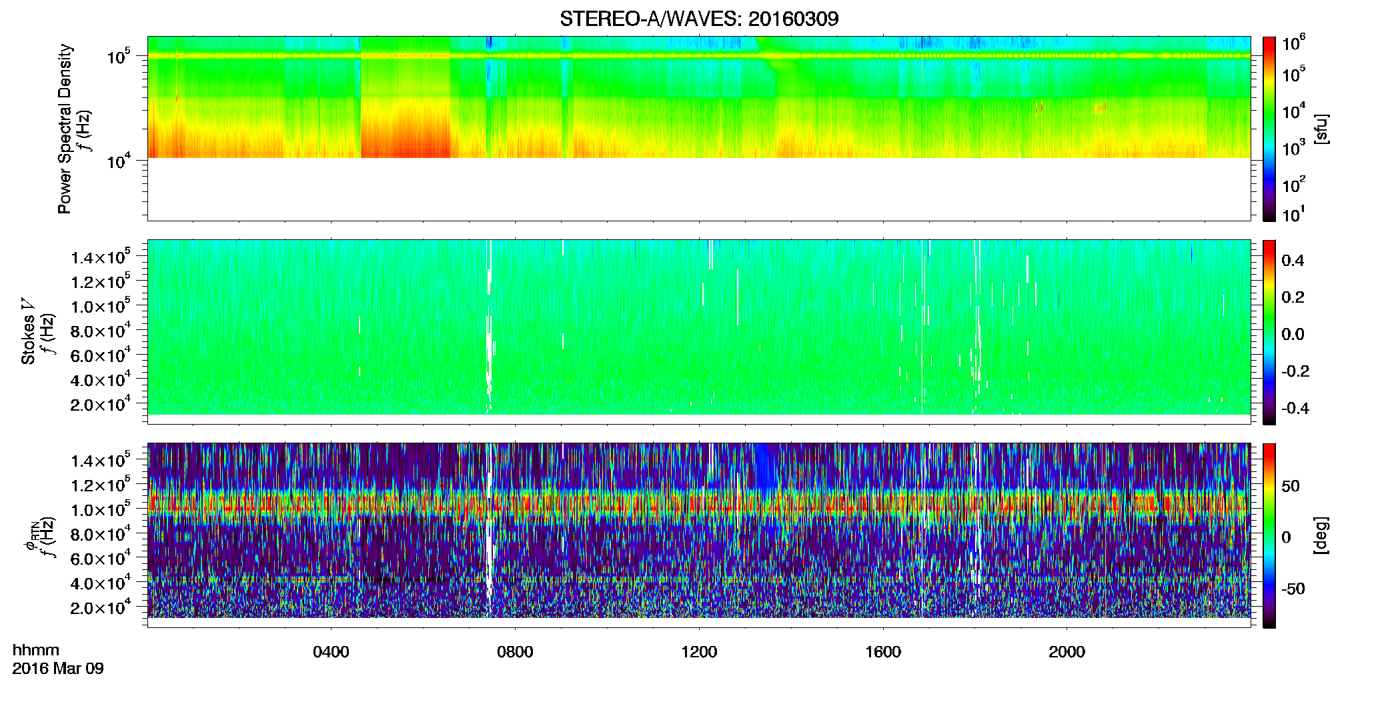Click the red-orange 100 kHz band in the φRTN panel
The height and width of the screenshot is (720, 1398).
pos(698,504)
